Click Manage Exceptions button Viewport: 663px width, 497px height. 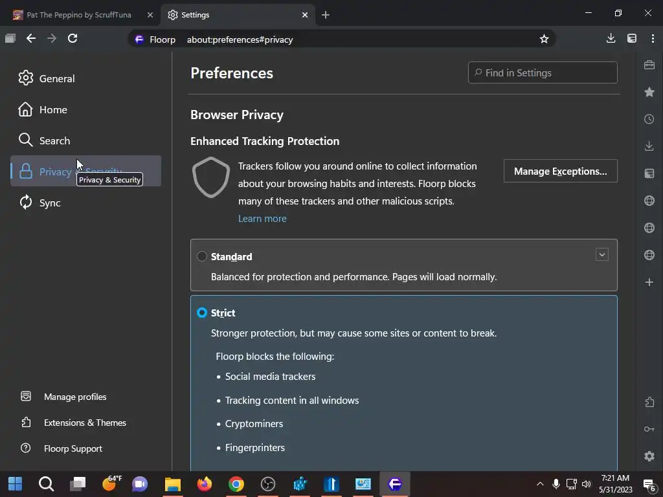tap(560, 171)
